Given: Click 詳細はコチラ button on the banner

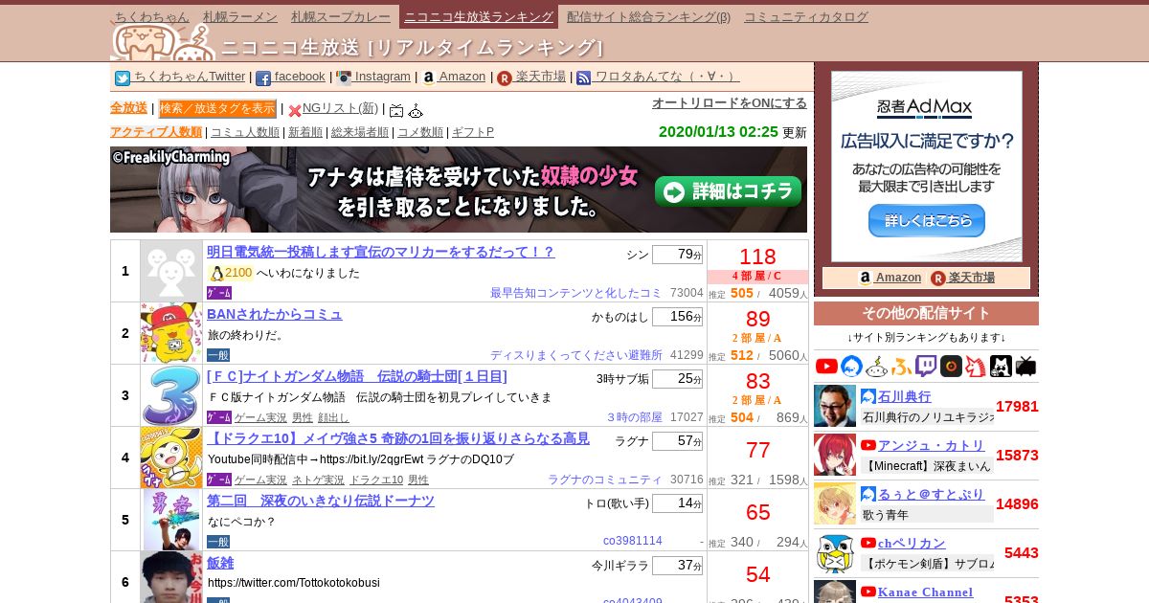Looking at the screenshot, I should pyautogui.click(x=729, y=191).
